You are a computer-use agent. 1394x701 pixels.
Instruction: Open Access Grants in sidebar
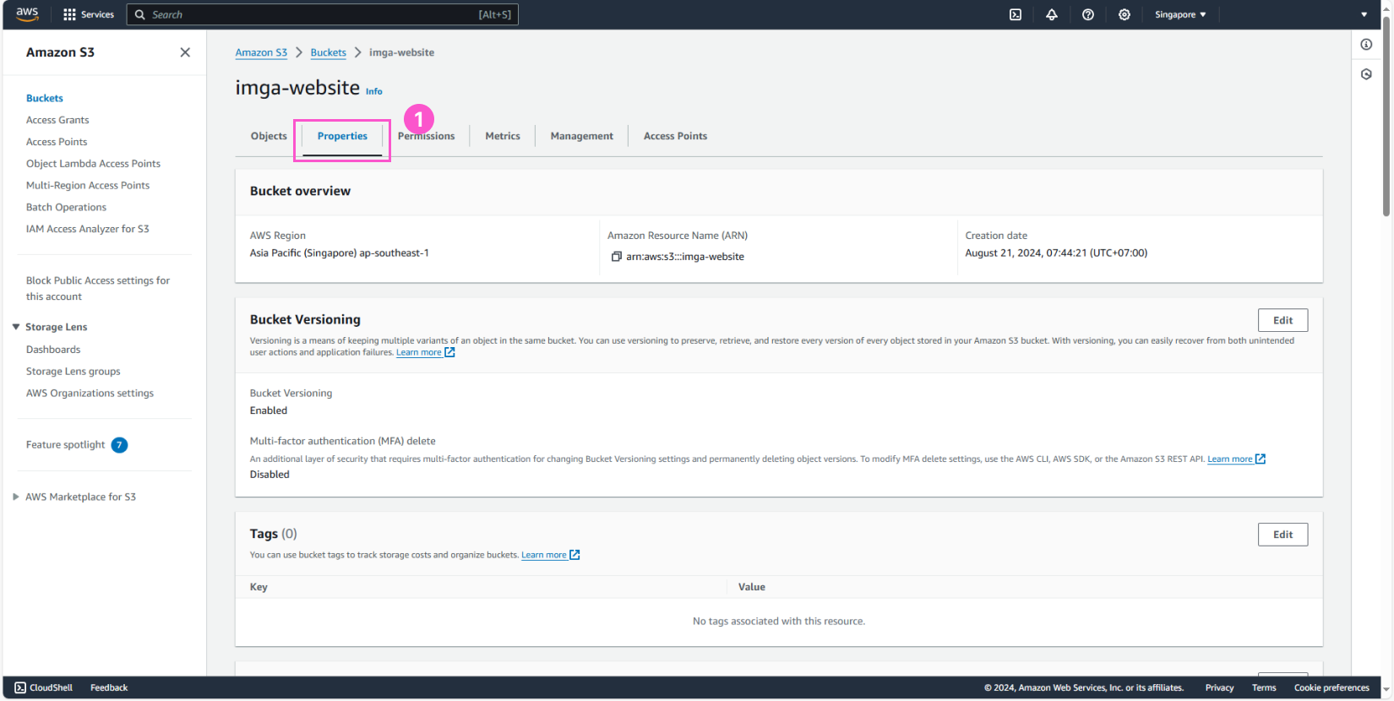point(57,120)
